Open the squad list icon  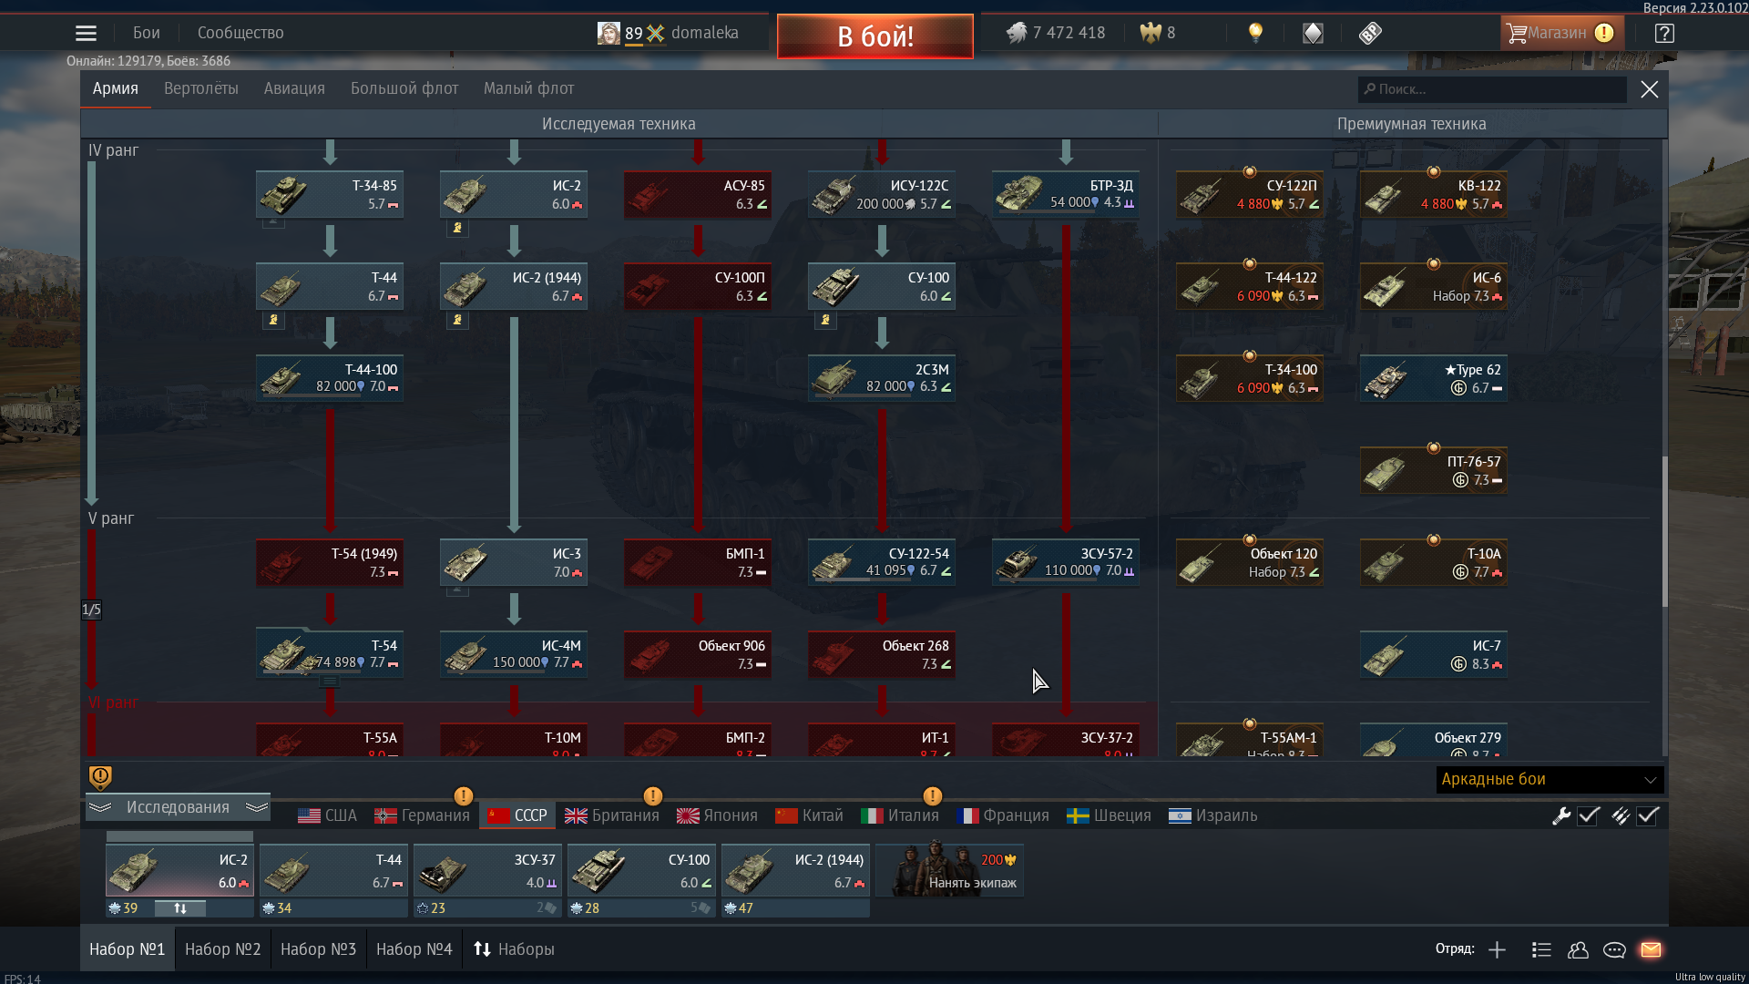[x=1541, y=949]
